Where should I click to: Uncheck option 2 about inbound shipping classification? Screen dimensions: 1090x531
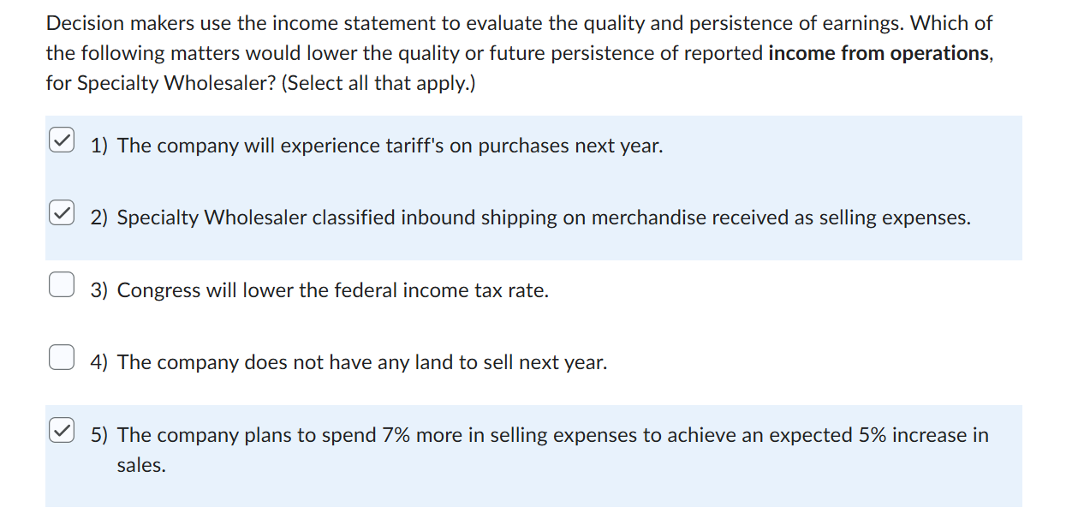point(61,212)
